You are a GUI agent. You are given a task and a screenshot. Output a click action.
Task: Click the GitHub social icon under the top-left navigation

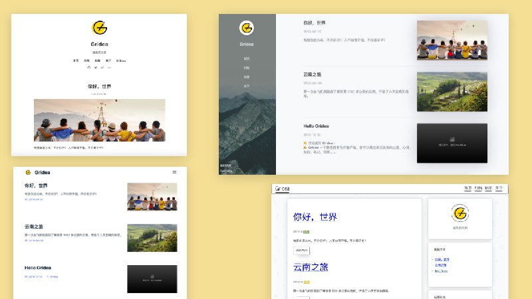tap(89, 68)
